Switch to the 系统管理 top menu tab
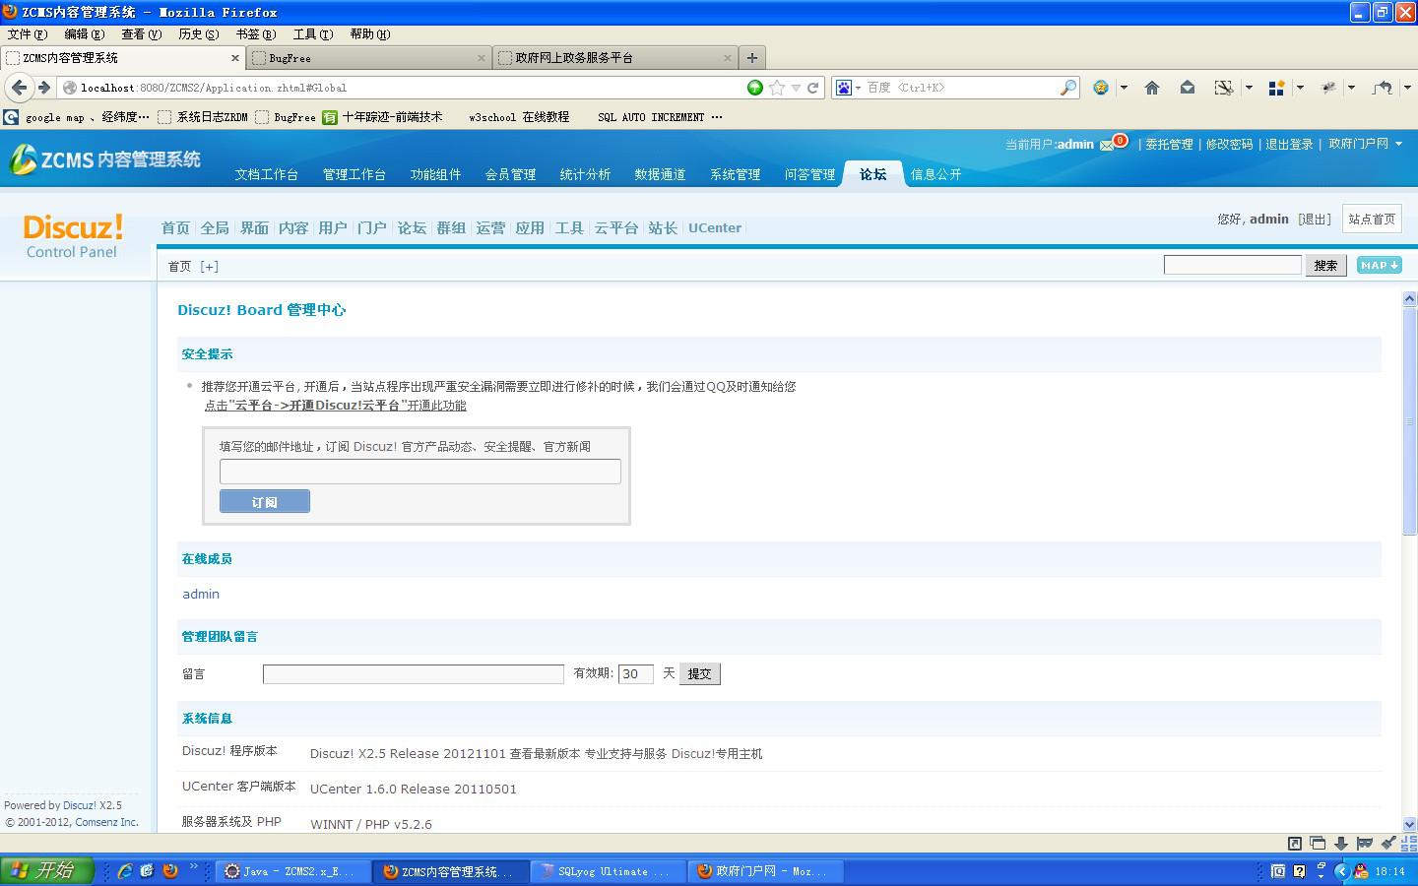This screenshot has height=886, width=1418. (x=735, y=174)
